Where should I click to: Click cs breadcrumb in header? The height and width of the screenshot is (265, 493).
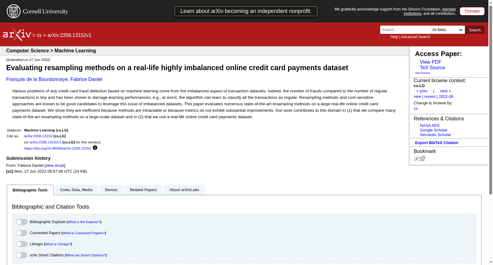pyautogui.click(x=39, y=35)
